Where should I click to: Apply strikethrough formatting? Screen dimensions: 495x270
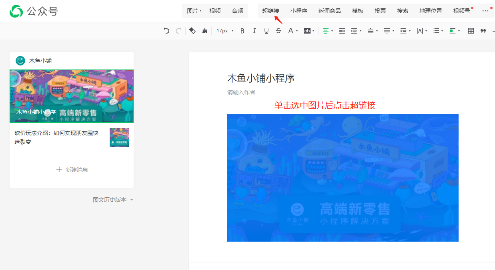click(x=279, y=31)
